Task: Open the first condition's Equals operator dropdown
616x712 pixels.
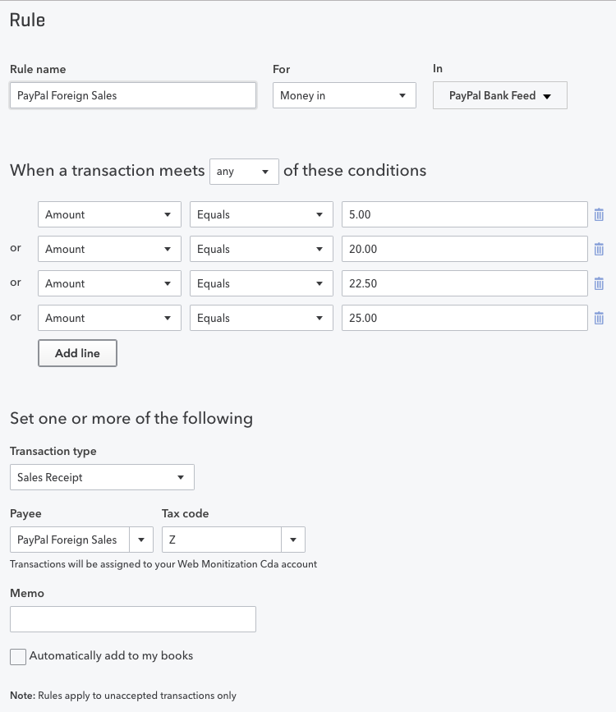Action: (261, 214)
